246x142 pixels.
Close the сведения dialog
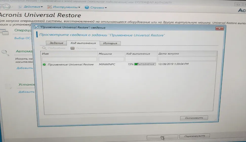click(219, 28)
